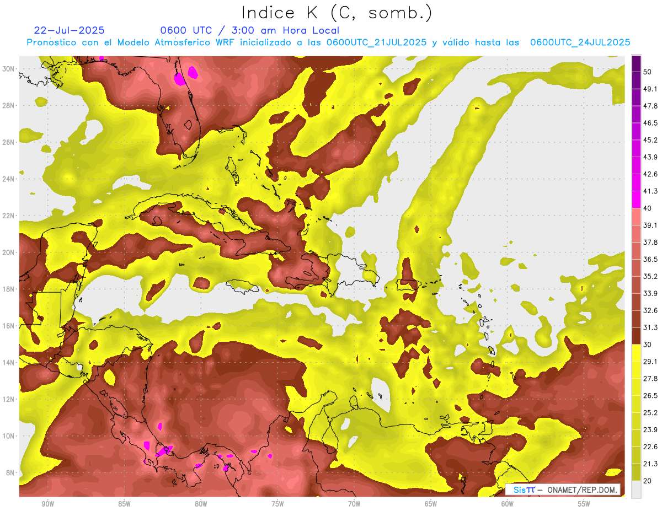Click "0600 UTC / 3:00 am Hora Local" text
Viewport: 662px width, 511px height.
point(249,30)
